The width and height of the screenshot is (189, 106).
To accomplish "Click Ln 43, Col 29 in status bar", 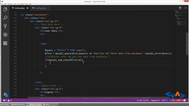I will pyautogui.click(x=143, y=100).
